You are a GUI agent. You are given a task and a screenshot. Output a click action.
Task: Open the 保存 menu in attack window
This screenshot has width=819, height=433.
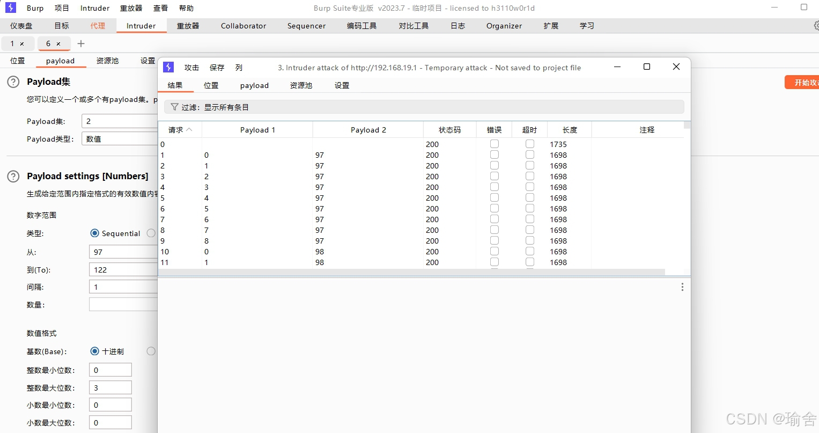(217, 68)
